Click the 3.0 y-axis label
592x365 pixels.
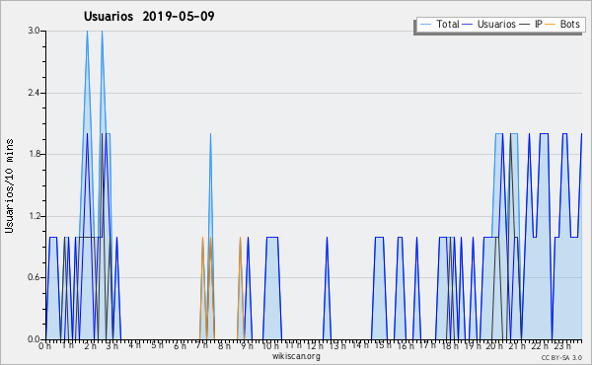click(x=35, y=31)
